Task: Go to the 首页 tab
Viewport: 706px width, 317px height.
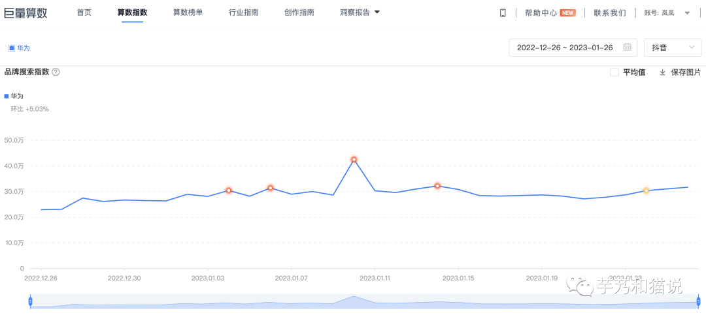Action: [84, 12]
